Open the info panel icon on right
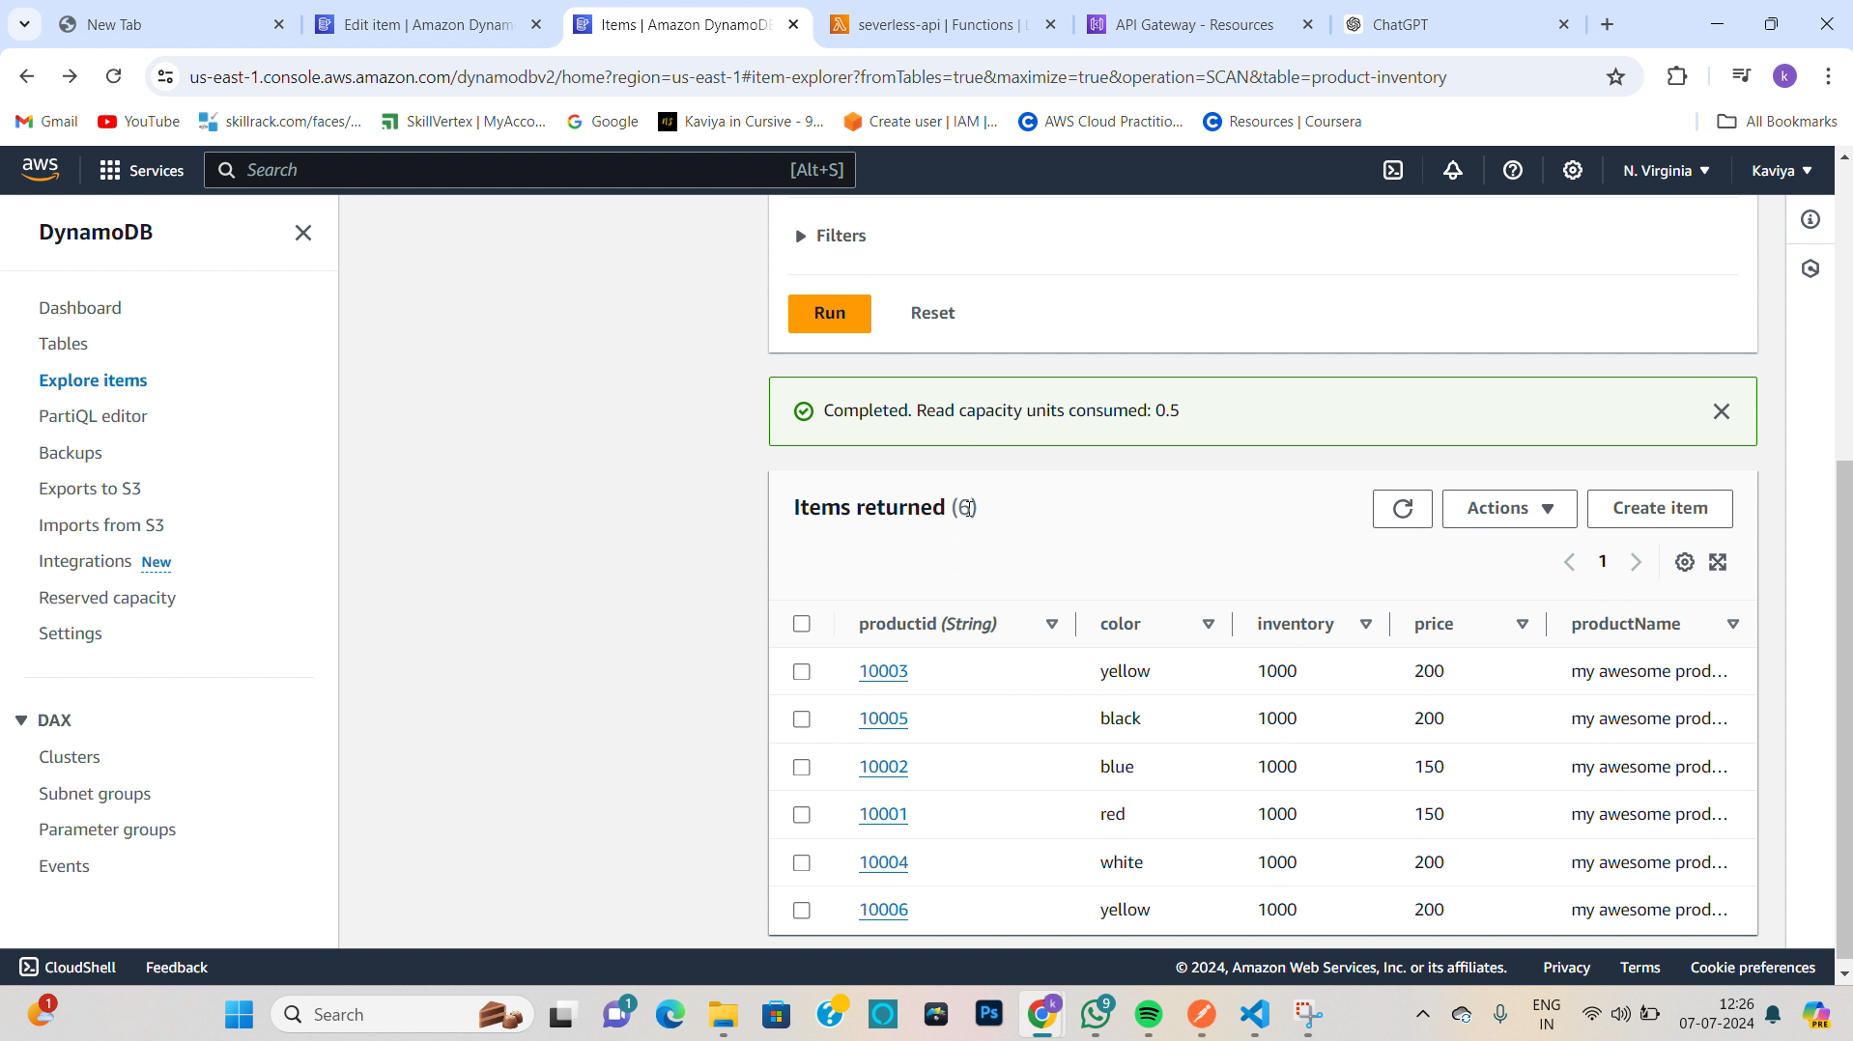The height and width of the screenshot is (1041, 1853). coord(1811,220)
